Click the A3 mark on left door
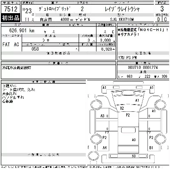170x170 pixels. click(102, 116)
